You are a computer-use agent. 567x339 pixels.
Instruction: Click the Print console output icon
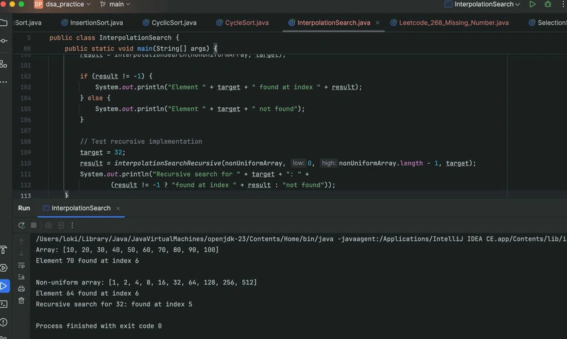coord(21,289)
